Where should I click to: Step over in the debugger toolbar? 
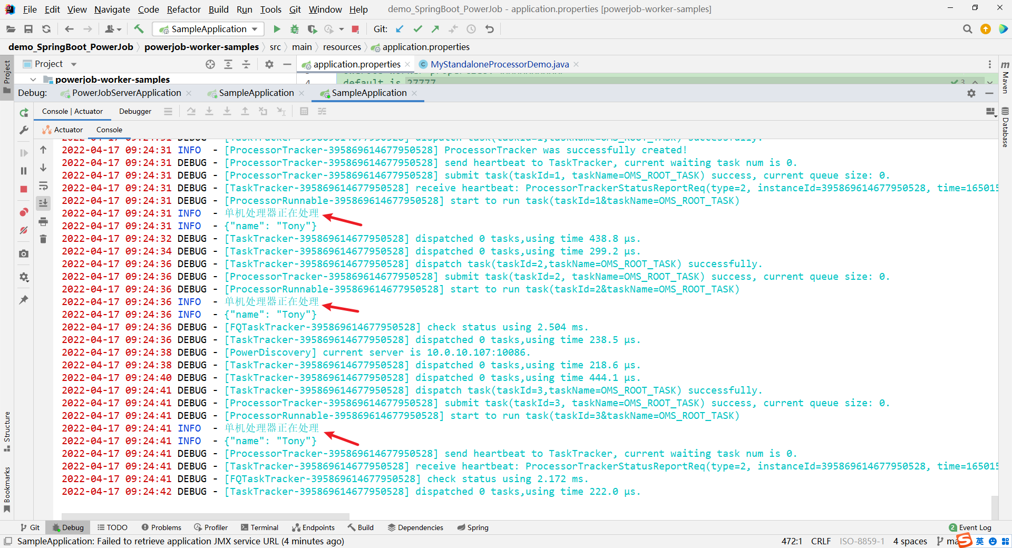[191, 111]
